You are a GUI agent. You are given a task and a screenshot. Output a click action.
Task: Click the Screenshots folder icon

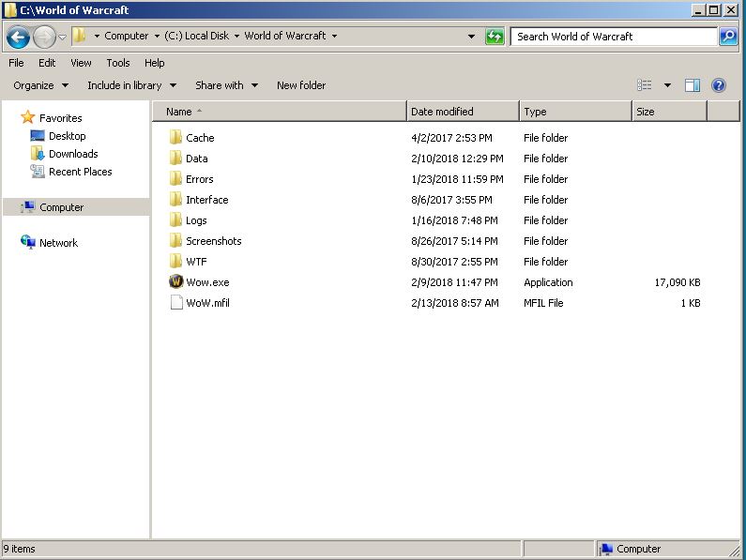point(175,241)
